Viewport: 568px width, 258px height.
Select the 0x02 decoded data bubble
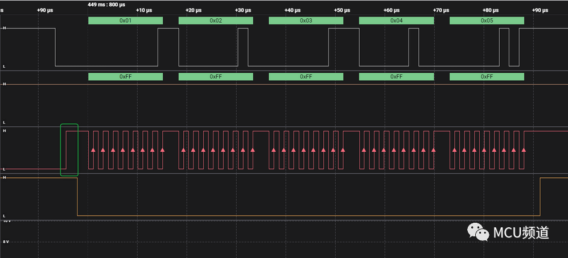[x=216, y=20]
